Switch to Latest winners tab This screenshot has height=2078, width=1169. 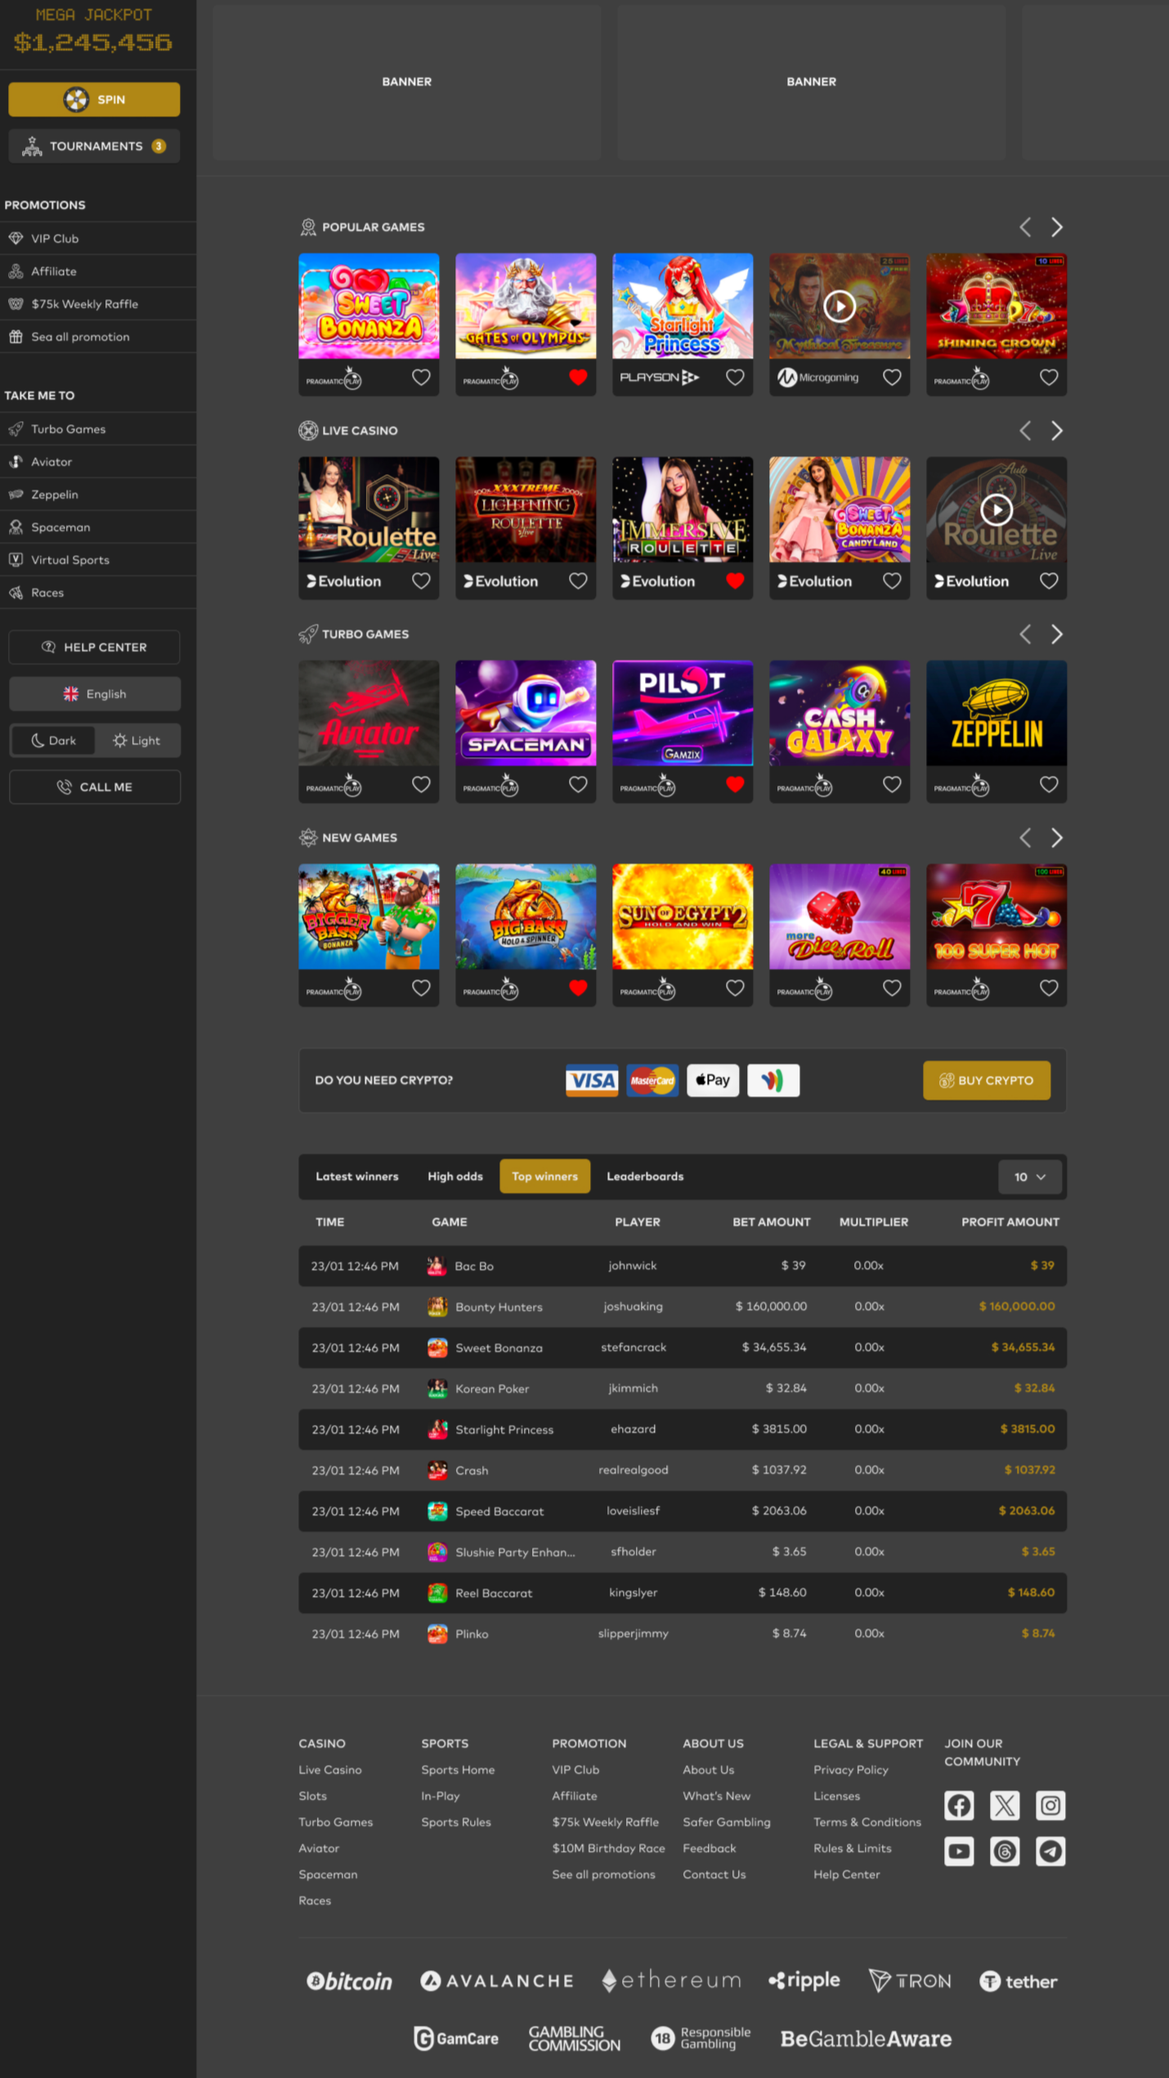pos(357,1176)
